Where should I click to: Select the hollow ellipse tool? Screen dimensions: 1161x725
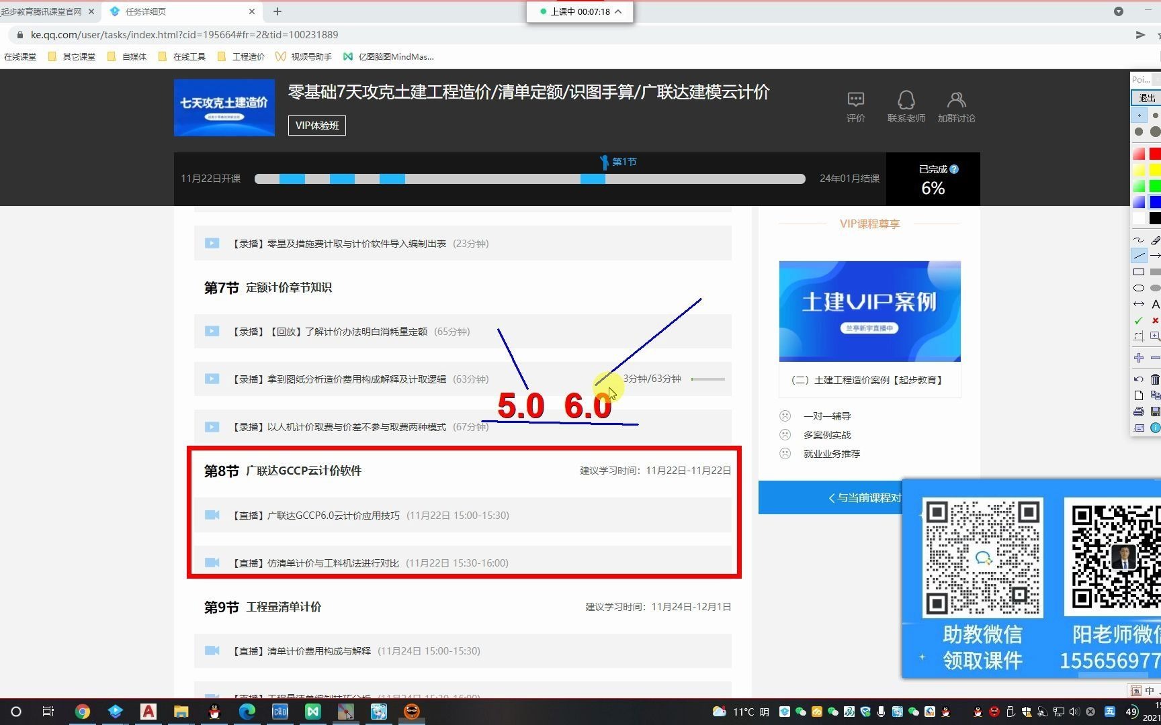pos(1139,288)
